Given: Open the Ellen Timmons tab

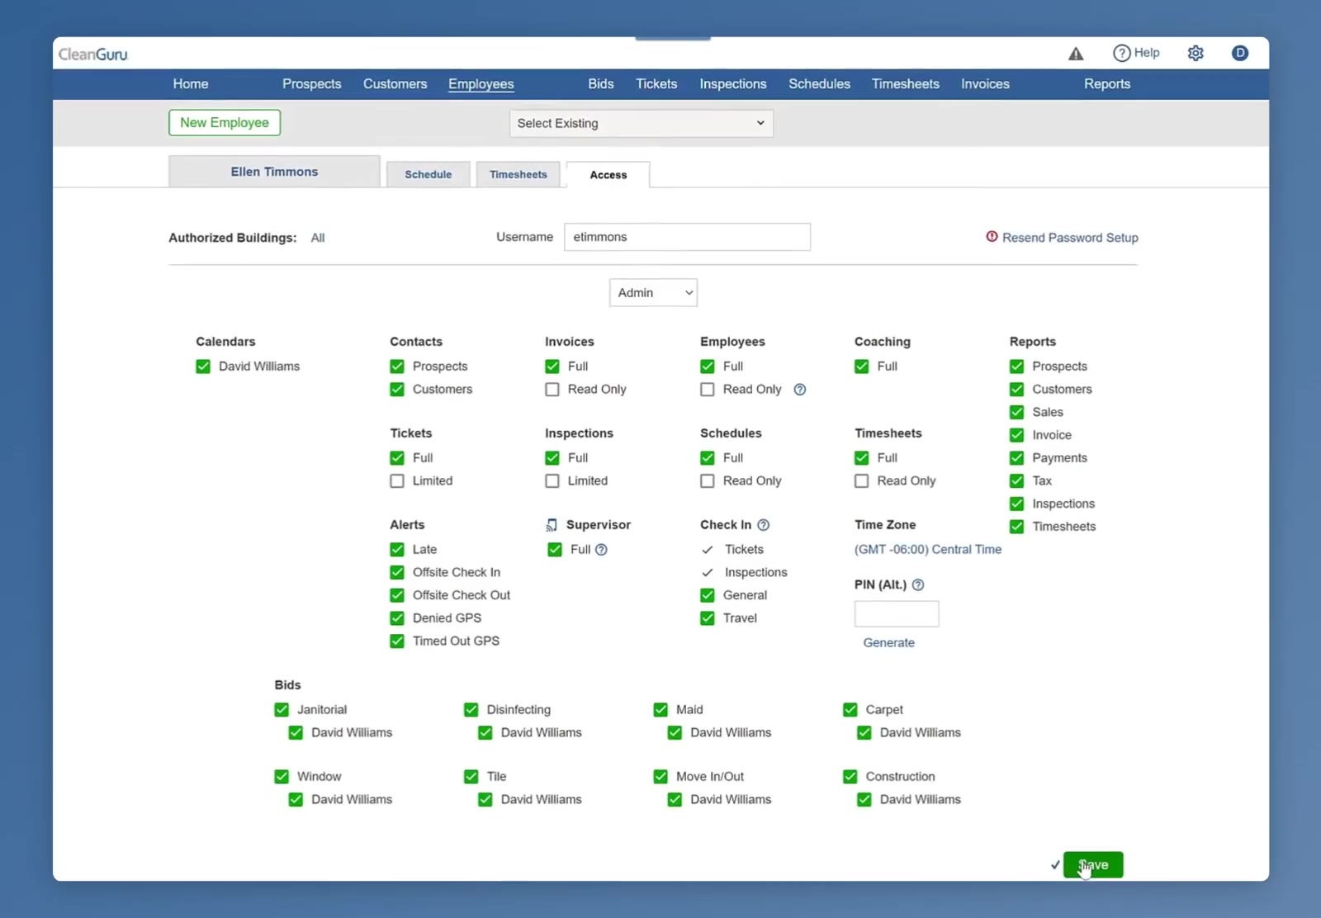Looking at the screenshot, I should click(274, 172).
